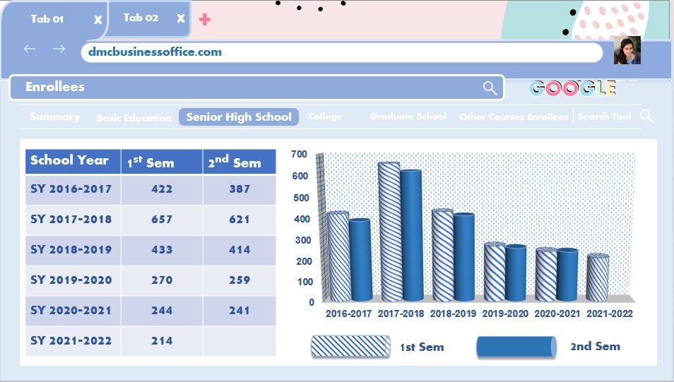This screenshot has height=382, width=674.
Task: Click the 259 value cell
Action: click(240, 280)
